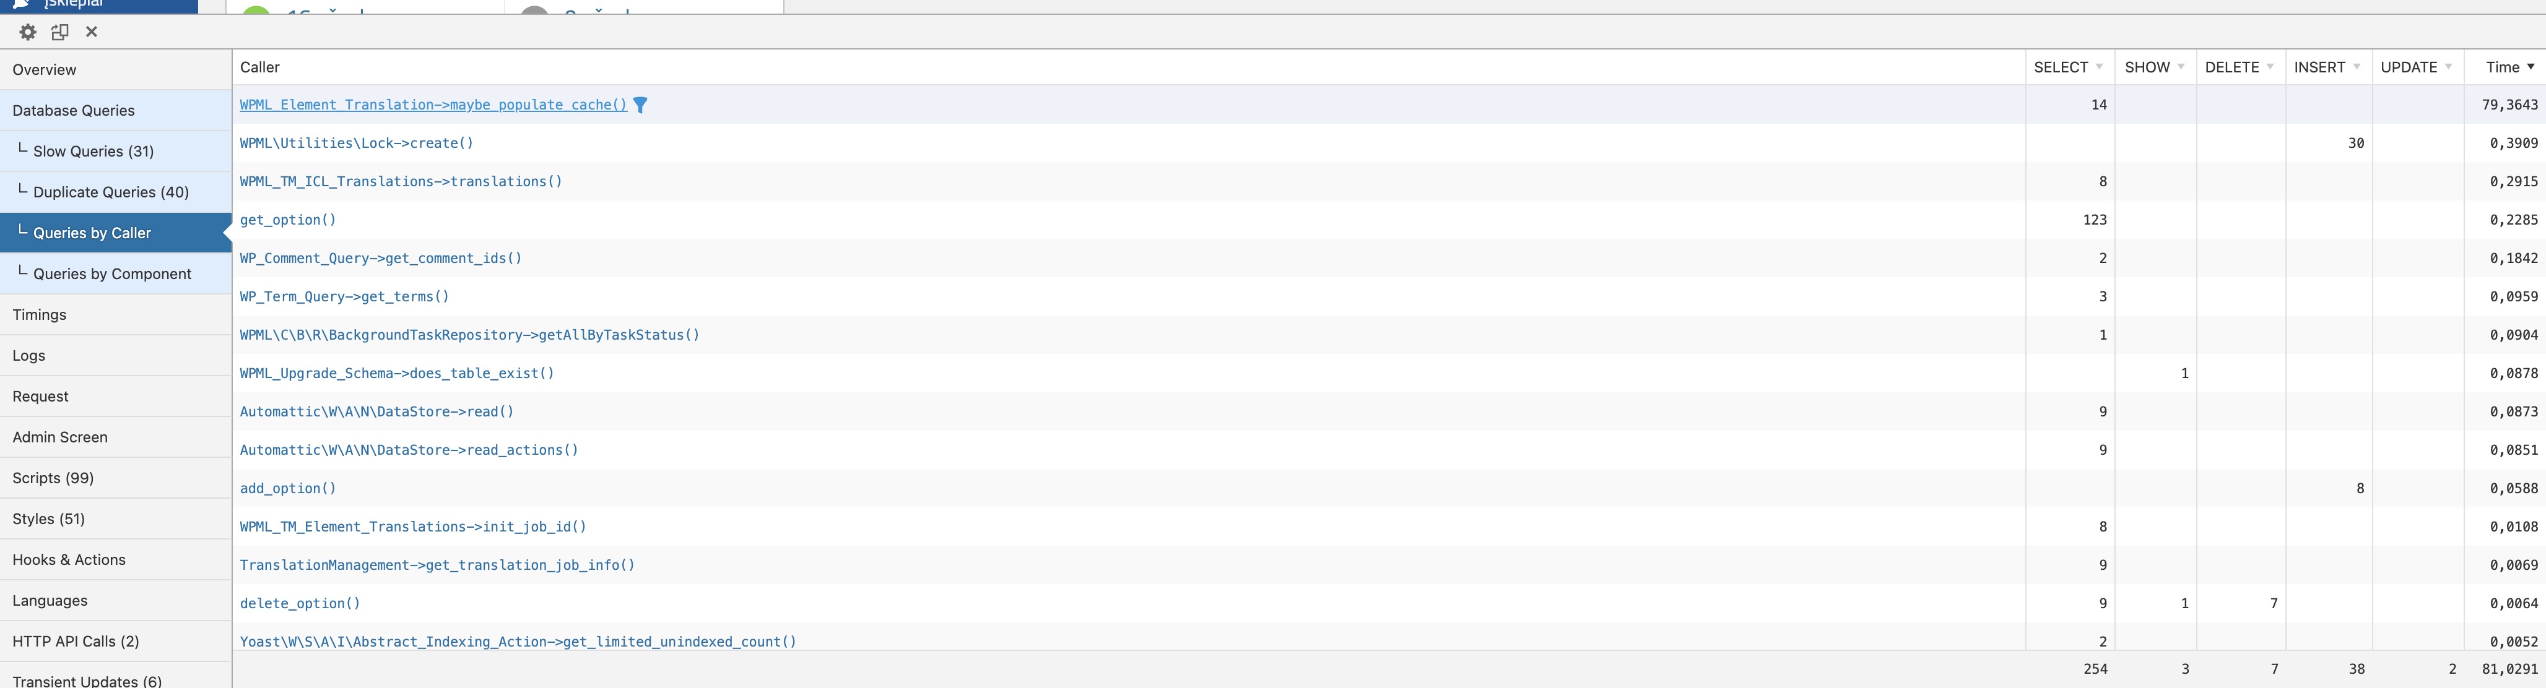This screenshot has height=688, width=2546.
Task: Open Slow Queries (31) section
Action: pos(116,151)
